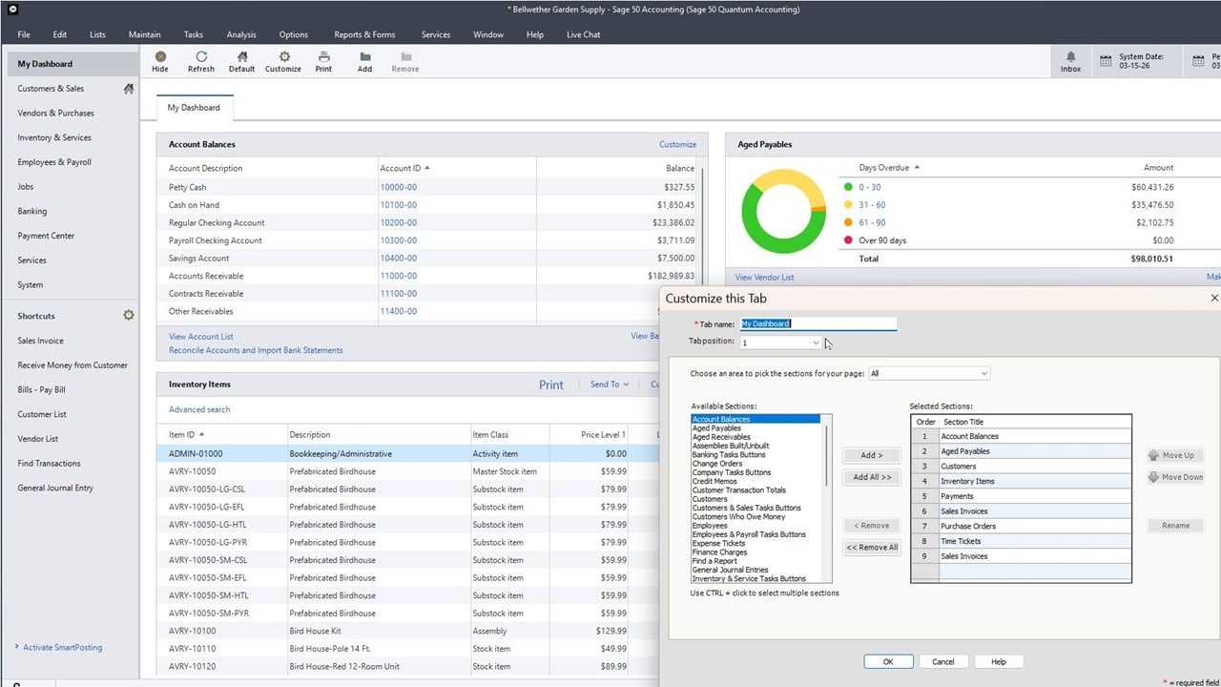Open the Send To dropdown
This screenshot has width=1221, height=687.
(x=610, y=385)
